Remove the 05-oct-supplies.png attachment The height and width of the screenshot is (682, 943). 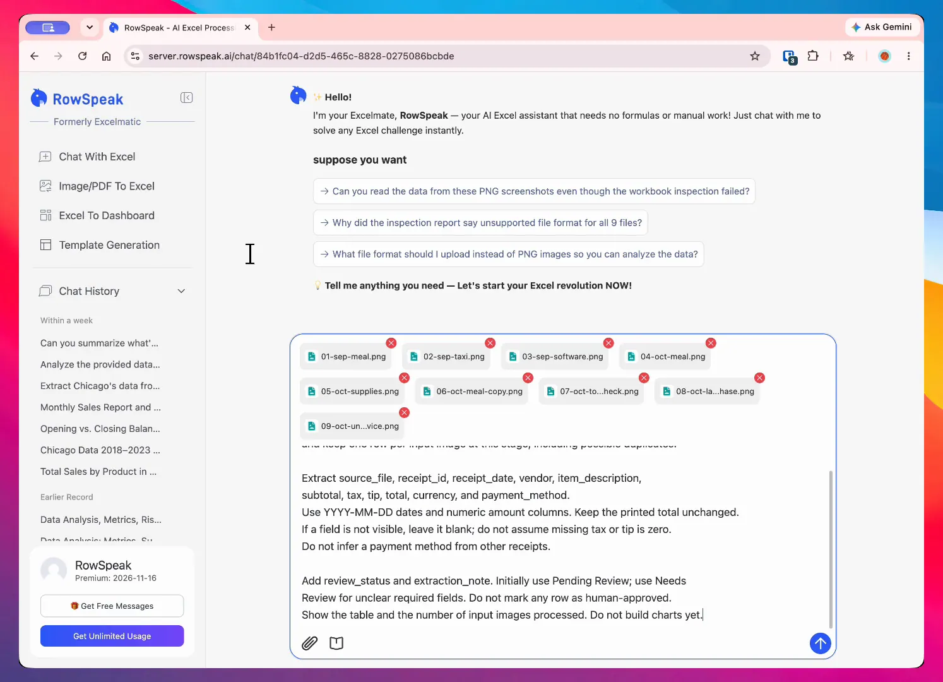(405, 378)
